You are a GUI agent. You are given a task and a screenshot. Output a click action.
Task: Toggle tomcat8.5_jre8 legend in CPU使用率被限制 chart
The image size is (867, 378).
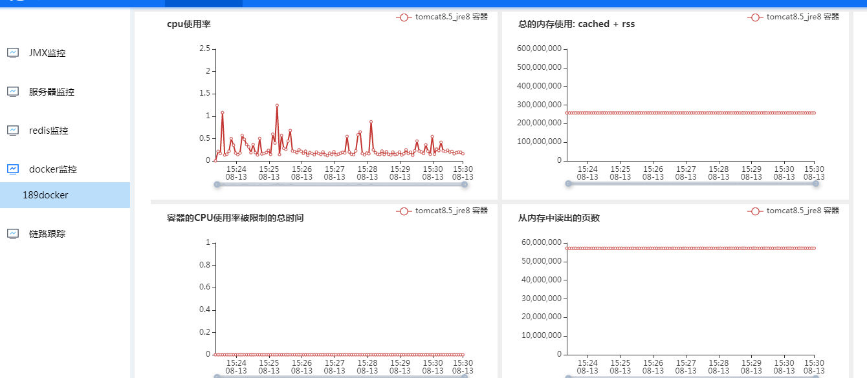[442, 211]
